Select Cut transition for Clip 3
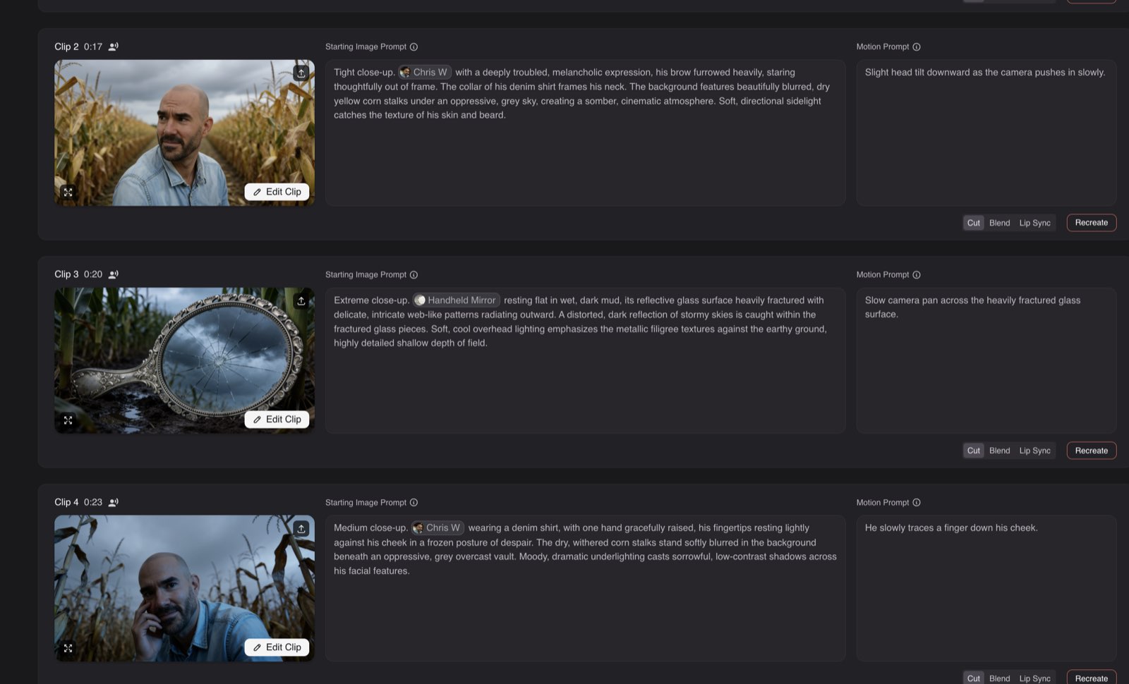This screenshot has height=684, width=1129. tap(974, 451)
